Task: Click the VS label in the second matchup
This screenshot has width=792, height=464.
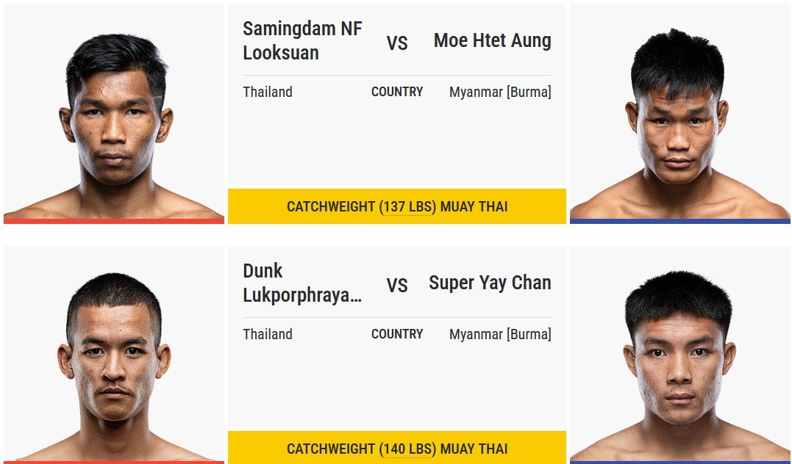Action: 397,286
